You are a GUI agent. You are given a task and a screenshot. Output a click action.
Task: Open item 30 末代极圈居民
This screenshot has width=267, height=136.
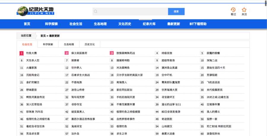click(x=215, y=90)
